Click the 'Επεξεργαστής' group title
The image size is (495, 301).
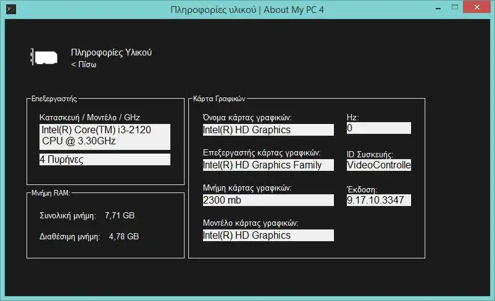(x=54, y=99)
